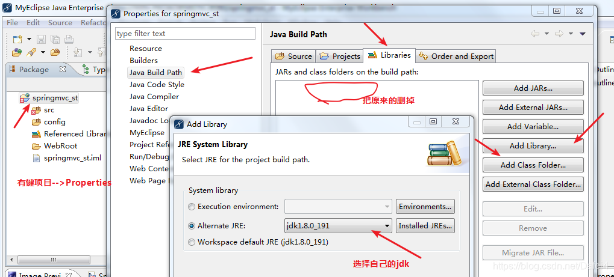Switch to the Order and Export tab
Screen dimensions: 614x277
(x=456, y=56)
